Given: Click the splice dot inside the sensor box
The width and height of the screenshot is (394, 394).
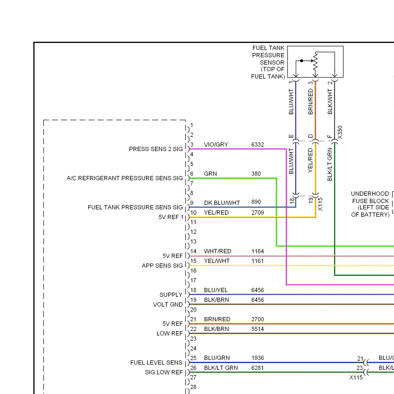Looking at the screenshot, I should point(302,60).
